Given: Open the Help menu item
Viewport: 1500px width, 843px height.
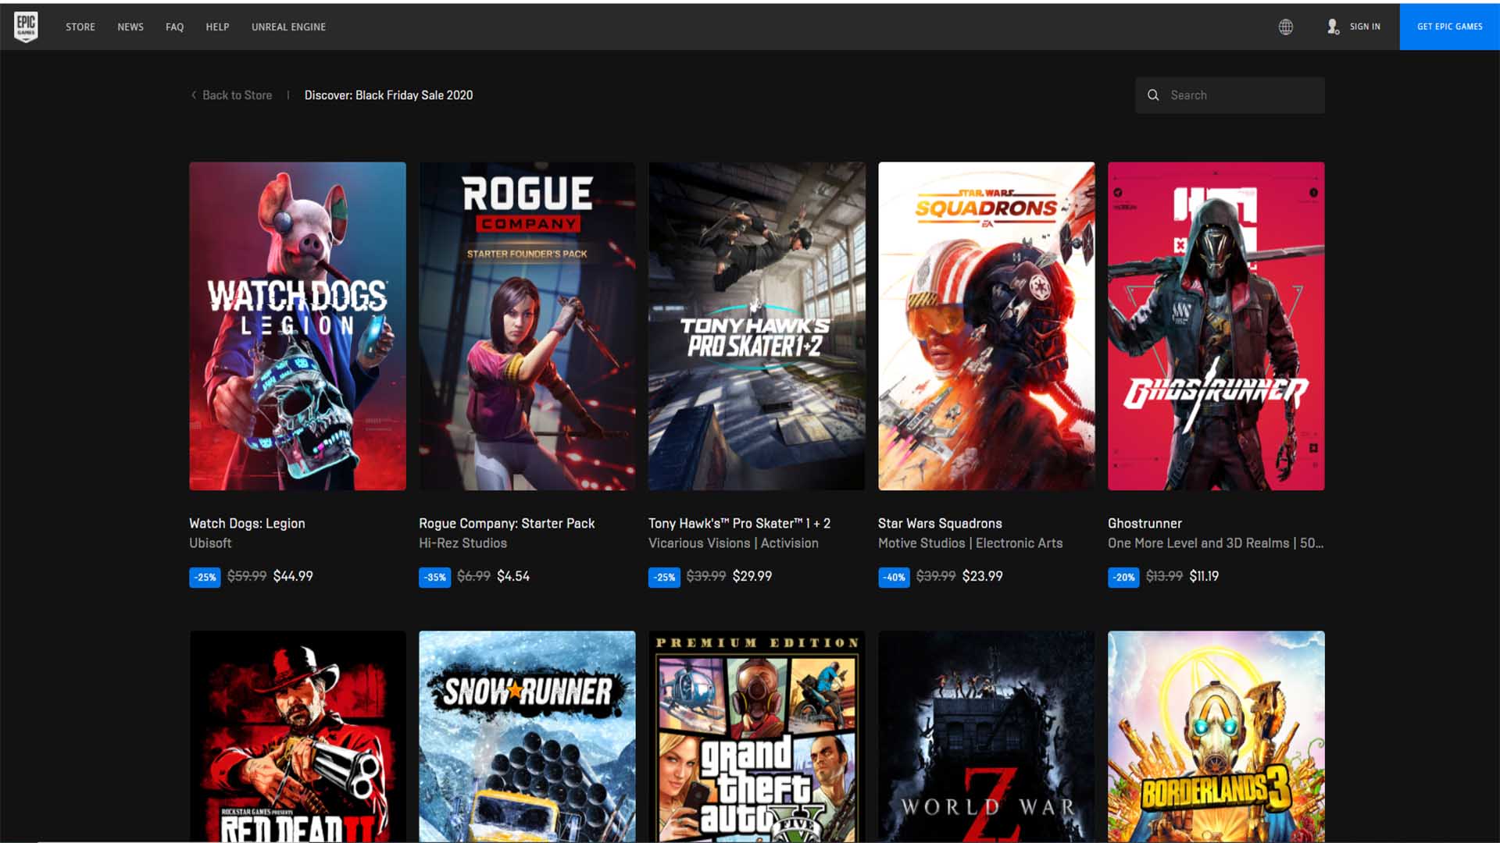Looking at the screenshot, I should 217,27.
